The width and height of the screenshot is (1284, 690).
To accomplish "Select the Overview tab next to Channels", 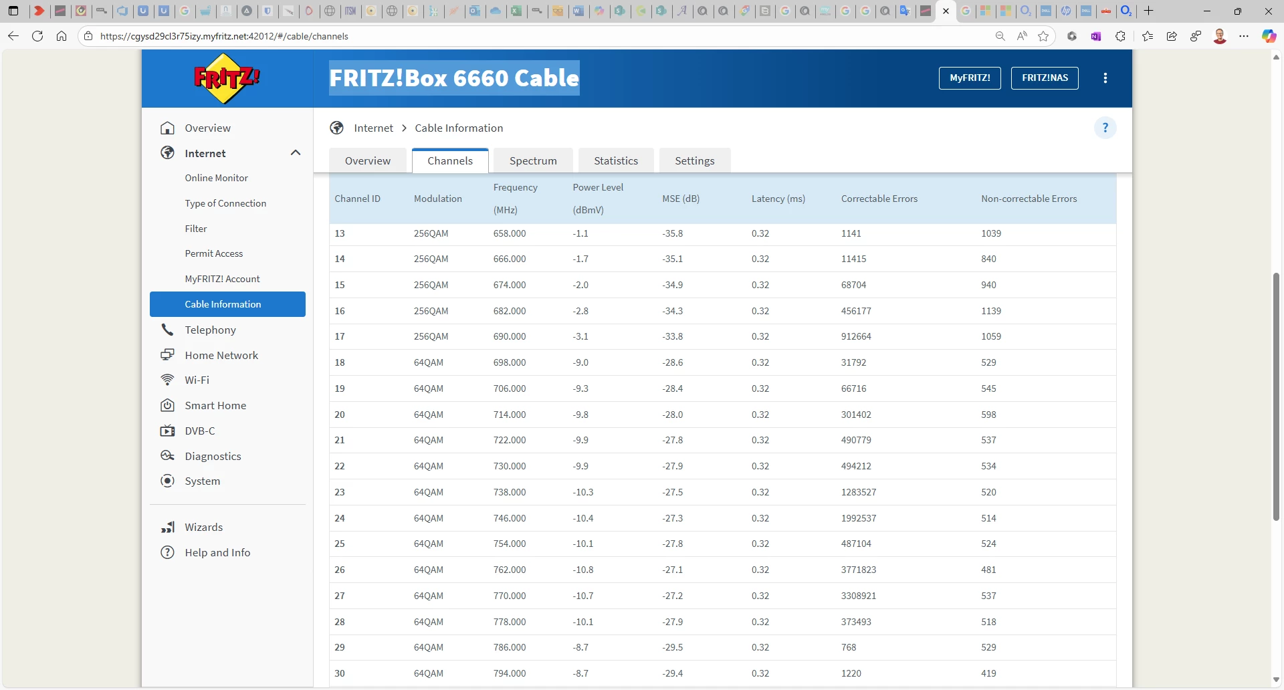I will tap(368, 160).
